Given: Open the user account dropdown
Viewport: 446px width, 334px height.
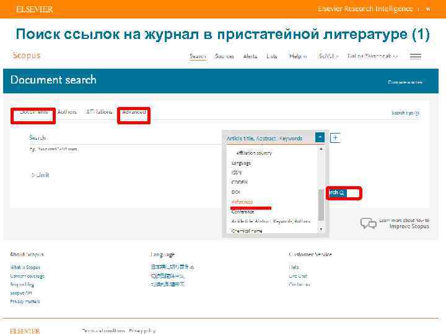Looking at the screenshot, I should pos(372,56).
